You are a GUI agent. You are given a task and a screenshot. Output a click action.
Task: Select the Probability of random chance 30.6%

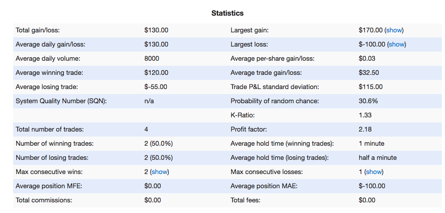pos(368,101)
